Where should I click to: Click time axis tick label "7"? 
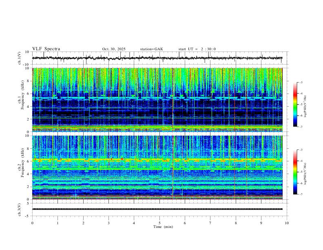pyautogui.click(x=210, y=223)
